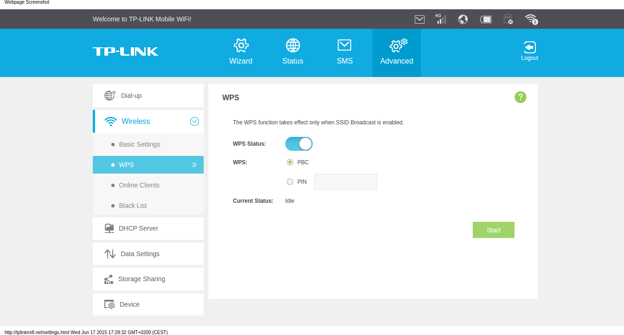
Task: Open the green help question mark
Action: point(520,97)
